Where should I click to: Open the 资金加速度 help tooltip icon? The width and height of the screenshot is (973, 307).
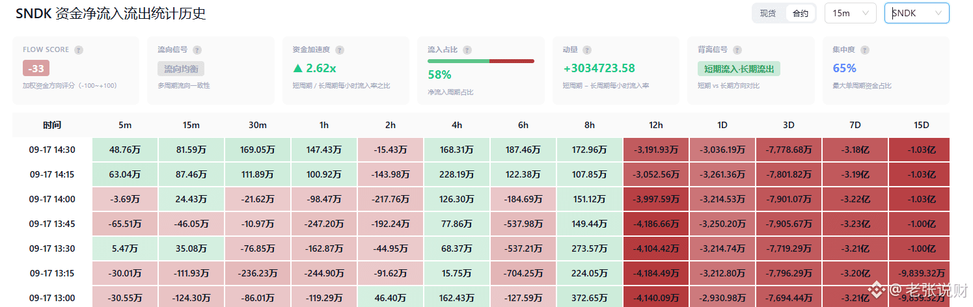(340, 50)
